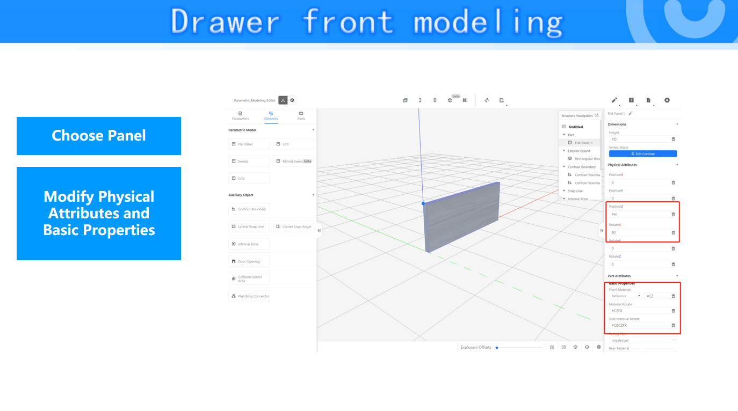Select the Untitled root in Structure Navigation
The width and height of the screenshot is (738, 411).
(x=575, y=127)
